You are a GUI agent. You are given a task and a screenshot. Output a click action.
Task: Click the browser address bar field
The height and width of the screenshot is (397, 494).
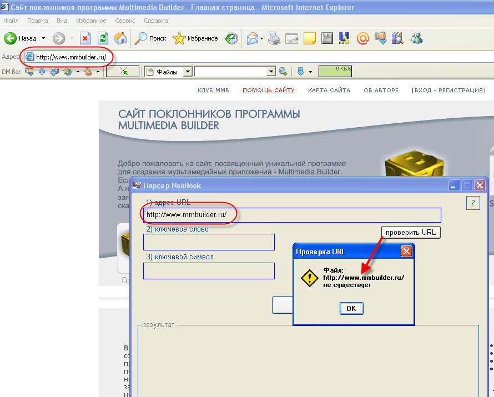coord(258,57)
